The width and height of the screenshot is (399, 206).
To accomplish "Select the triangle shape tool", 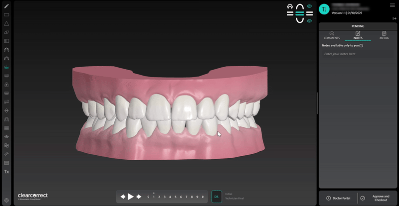I will [6, 23].
